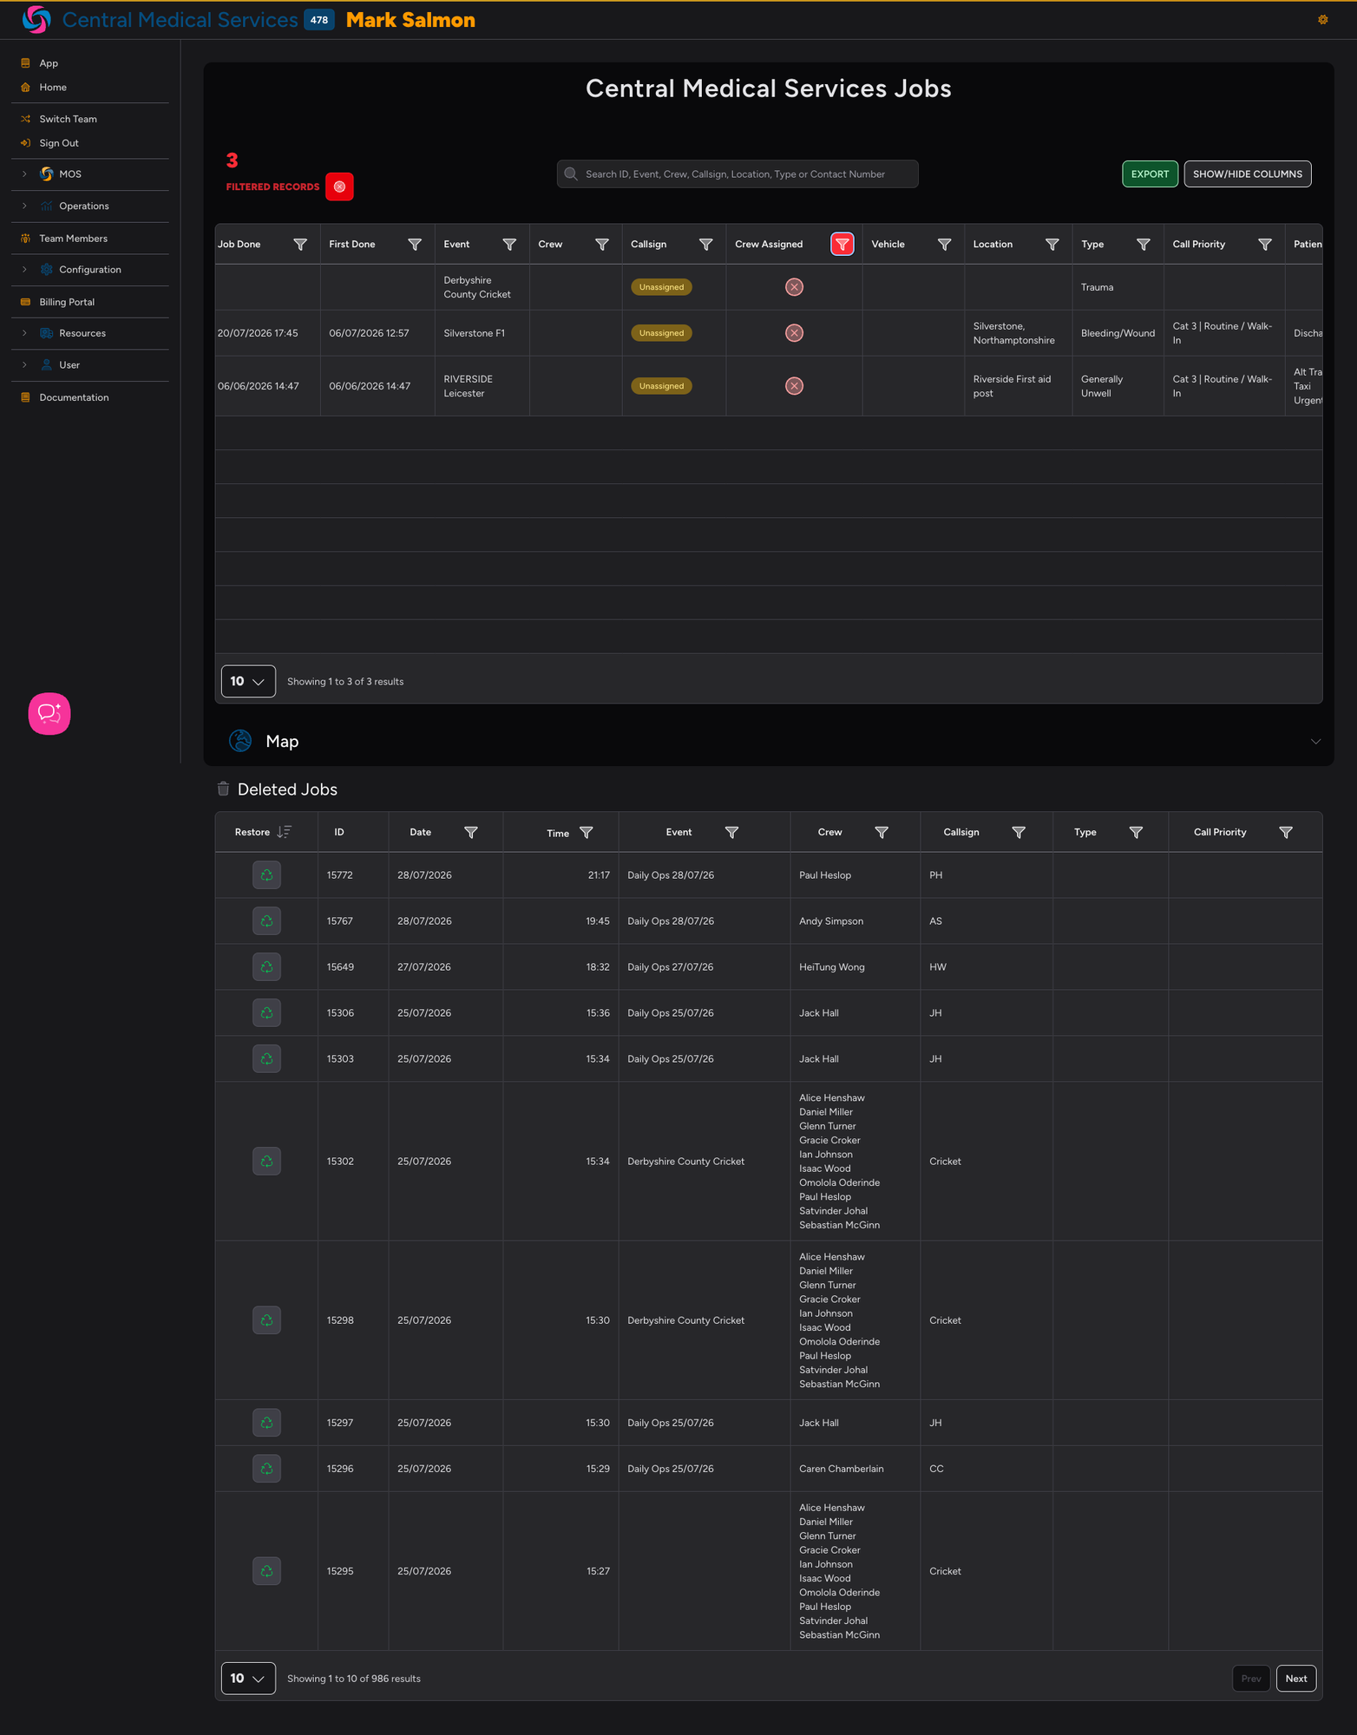Open the jobs Type column filter
The width and height of the screenshot is (1357, 1735).
pos(1143,245)
